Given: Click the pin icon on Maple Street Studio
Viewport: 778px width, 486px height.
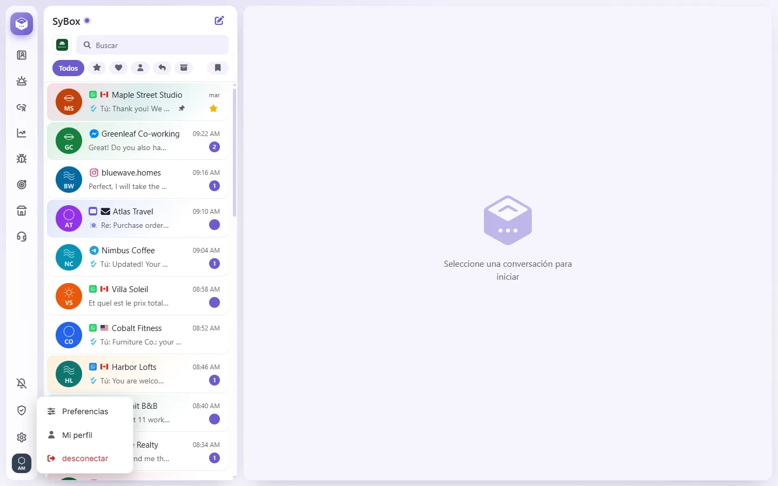Looking at the screenshot, I should 182,109.
